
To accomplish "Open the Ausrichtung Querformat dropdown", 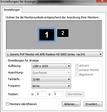I will coord(51,73).
